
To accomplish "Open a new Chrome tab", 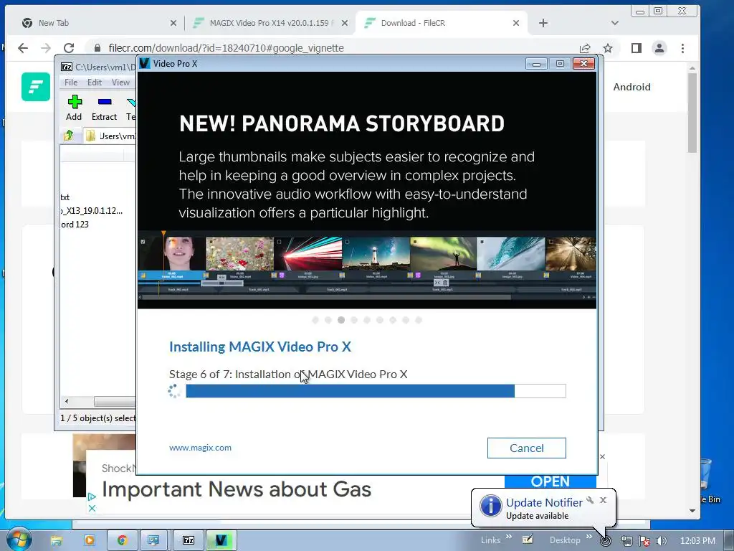I will (543, 23).
